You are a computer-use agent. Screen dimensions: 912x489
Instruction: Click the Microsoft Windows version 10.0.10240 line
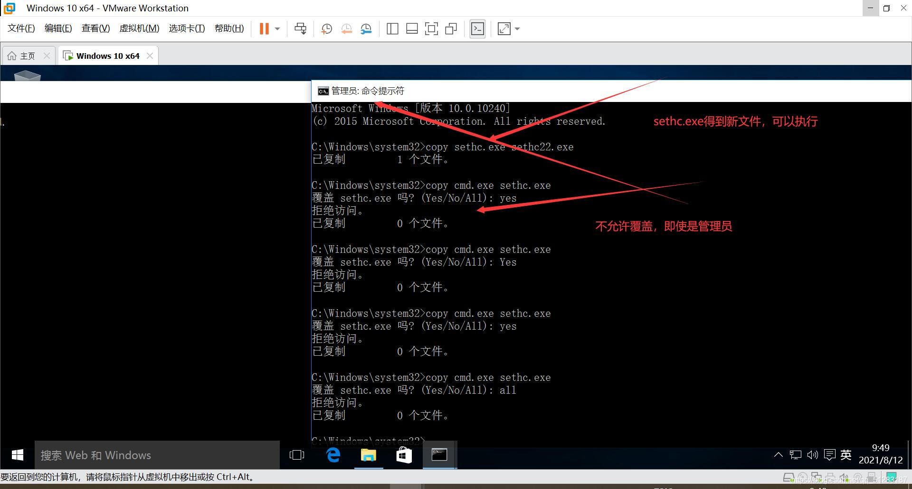point(411,108)
